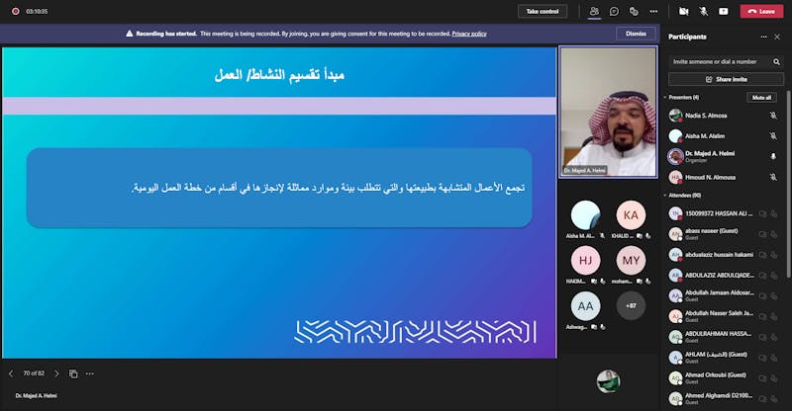Open slide viewer more options menu
This screenshot has width=792, height=411.
(89, 373)
